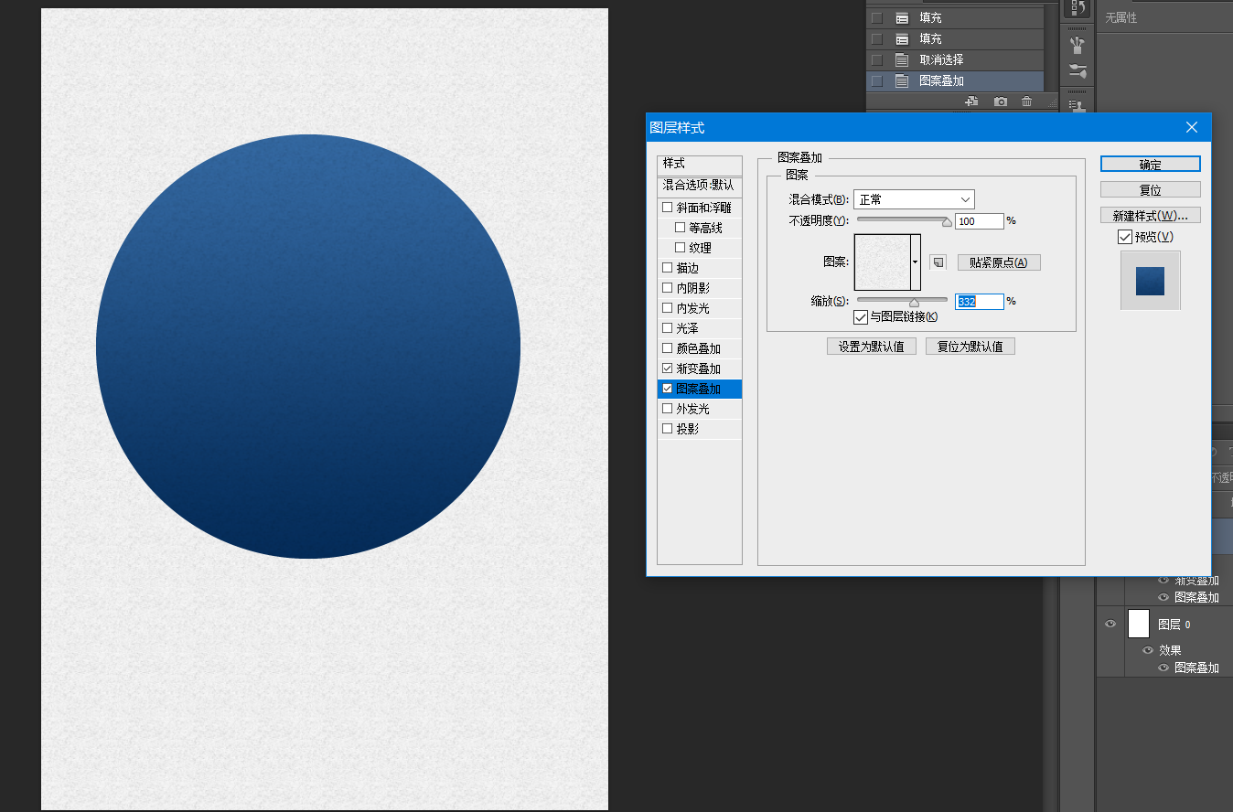Confirm with the 确定 button
Screen dimensions: 1233x812
point(1151,165)
